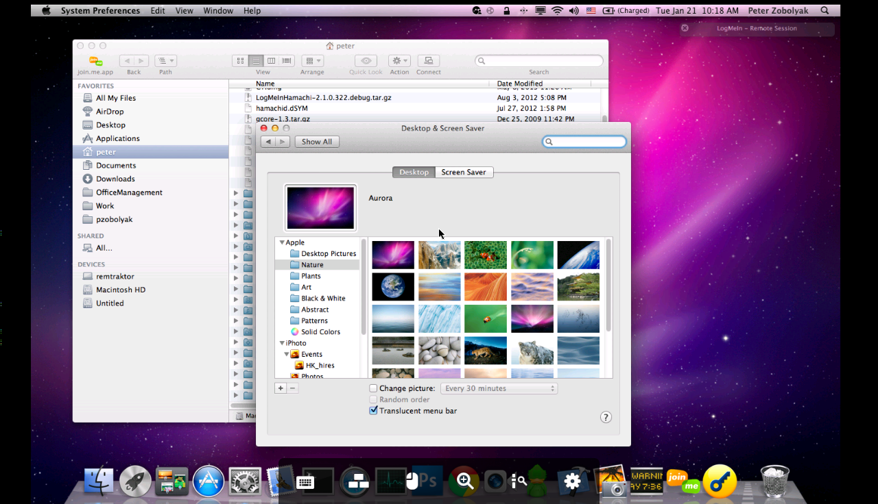Open the Trash in the dock
This screenshot has width=878, height=504.
point(775,481)
